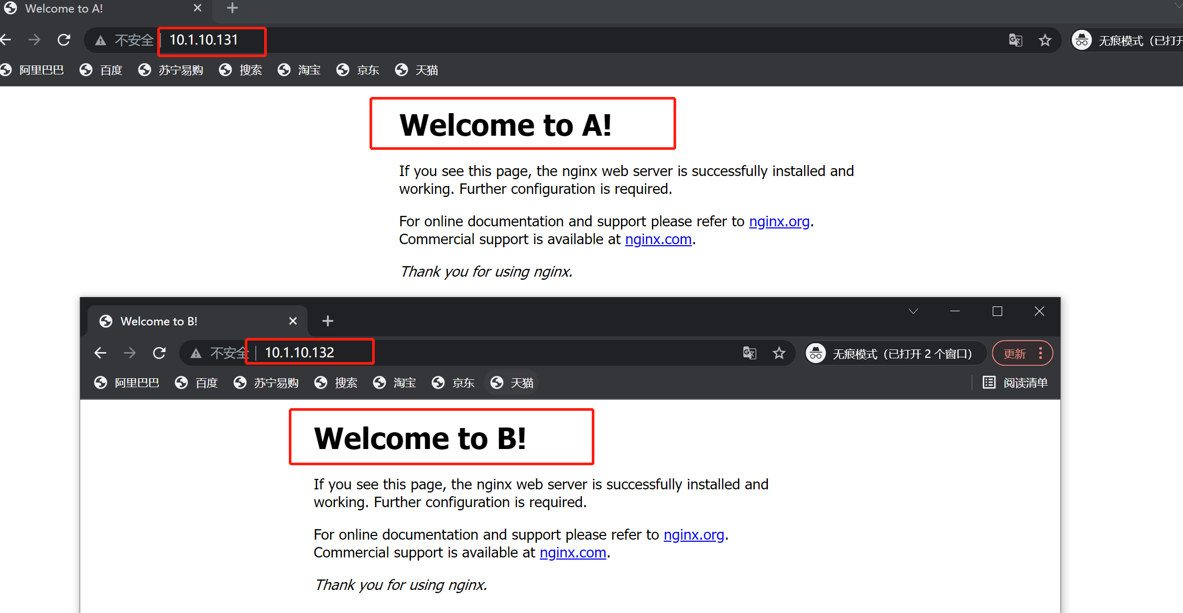Image resolution: width=1183 pixels, height=613 pixels.
Task: Expand tab search chevron in B window
Action: pos(913,311)
